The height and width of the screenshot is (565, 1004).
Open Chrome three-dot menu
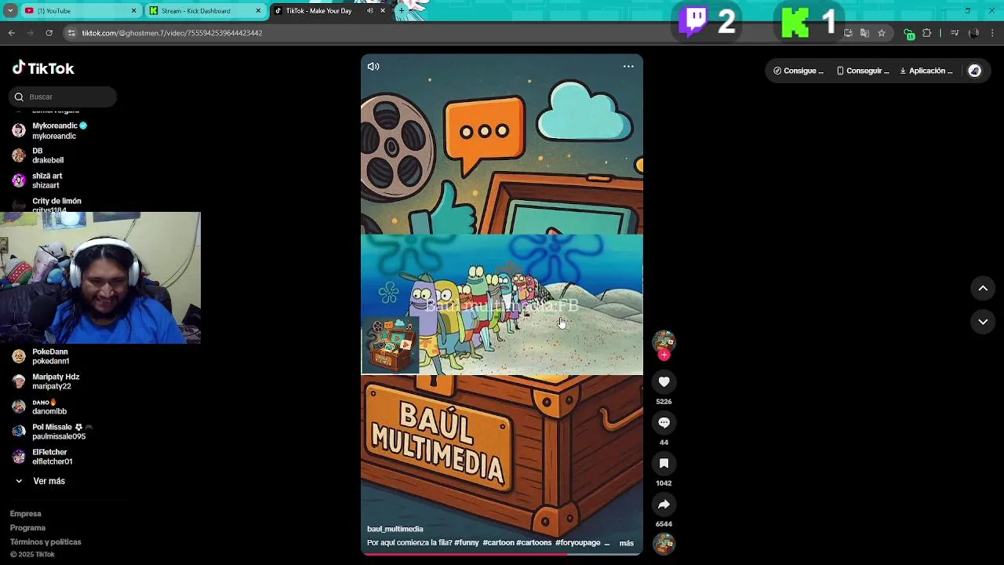pyautogui.click(x=993, y=33)
